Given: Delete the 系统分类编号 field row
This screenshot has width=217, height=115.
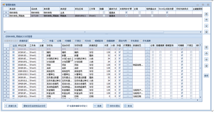Looking at the screenshot, I should tap(6, 84).
